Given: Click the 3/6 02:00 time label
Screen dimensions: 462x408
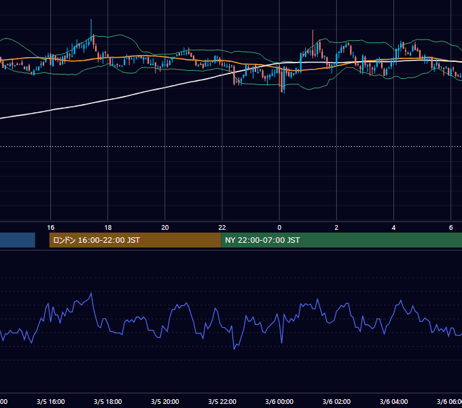Looking at the screenshot, I should click(336, 402).
